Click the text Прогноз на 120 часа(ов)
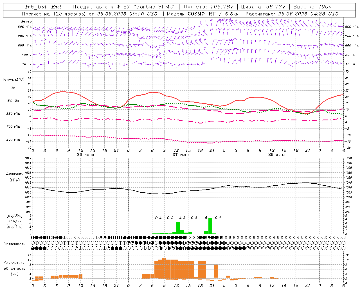 point(54,14)
